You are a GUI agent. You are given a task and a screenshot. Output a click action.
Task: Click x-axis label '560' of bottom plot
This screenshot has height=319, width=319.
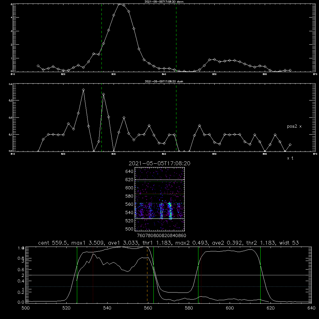[x=148, y=308]
